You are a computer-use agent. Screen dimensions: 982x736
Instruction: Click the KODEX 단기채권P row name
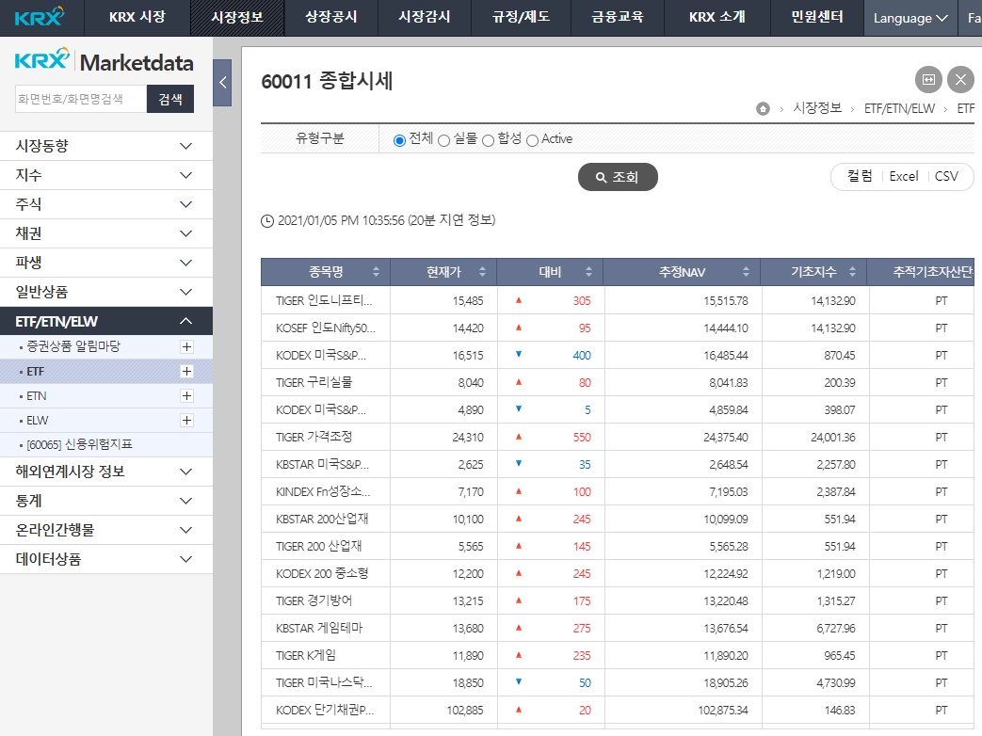click(325, 710)
